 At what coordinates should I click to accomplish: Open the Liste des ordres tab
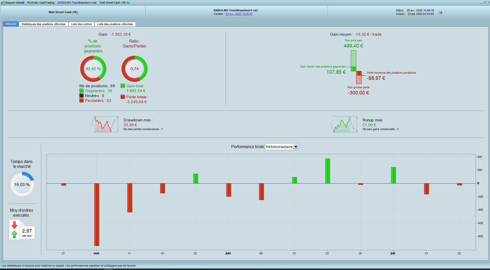pos(81,24)
